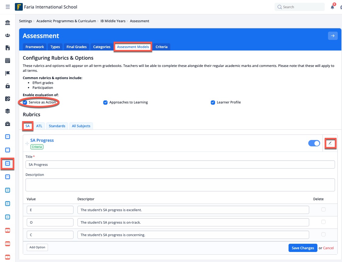
Task: Uncheck the Service as Action checkbox
Action: click(25, 102)
